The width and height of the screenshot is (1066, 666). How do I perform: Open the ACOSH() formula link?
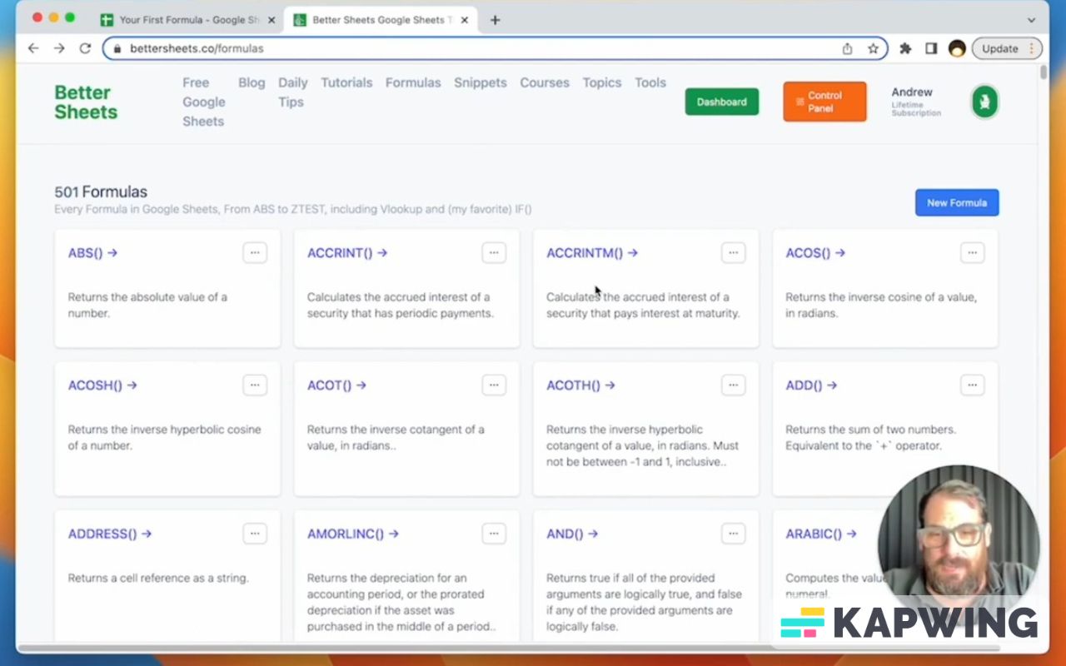click(x=102, y=385)
